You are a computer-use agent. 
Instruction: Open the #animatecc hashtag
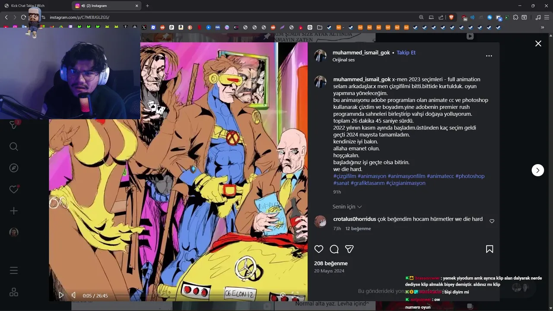[x=440, y=176]
